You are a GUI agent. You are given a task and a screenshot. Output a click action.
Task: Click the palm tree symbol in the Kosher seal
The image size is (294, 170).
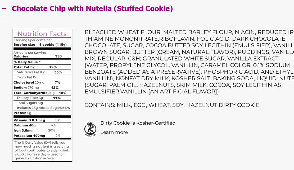pyautogui.click(x=90, y=125)
